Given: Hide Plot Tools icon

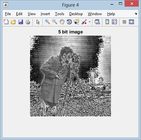Looking at the screenshot, I should click(x=124, y=22).
